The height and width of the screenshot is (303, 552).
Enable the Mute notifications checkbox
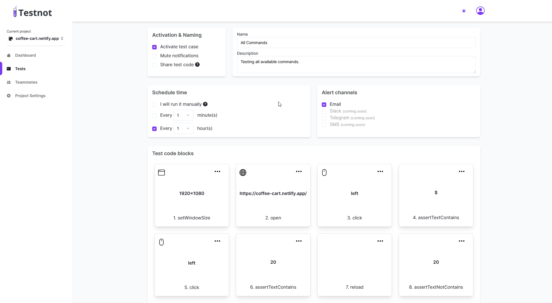click(x=154, y=56)
